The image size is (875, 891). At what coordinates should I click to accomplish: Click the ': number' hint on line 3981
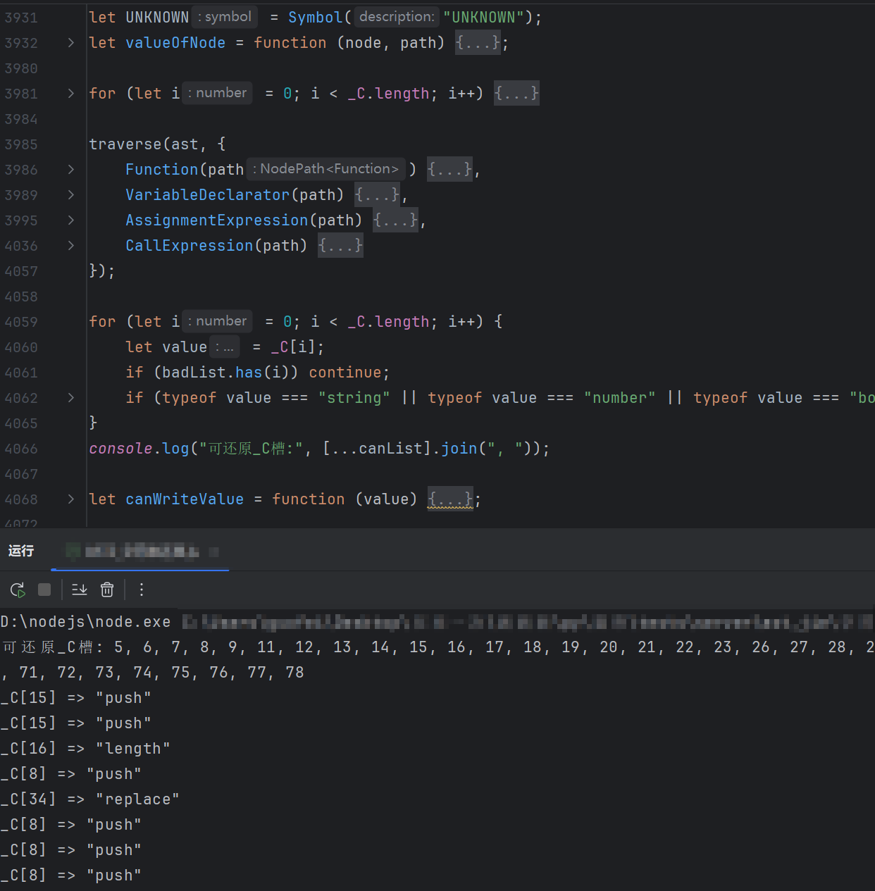point(218,93)
